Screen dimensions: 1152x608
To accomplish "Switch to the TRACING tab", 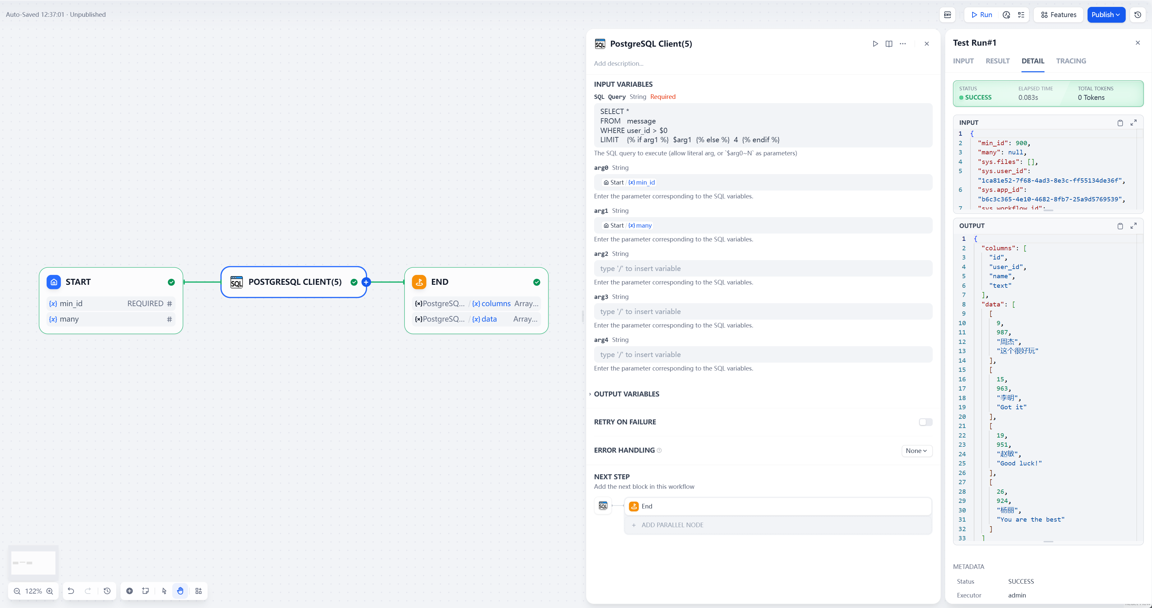I will click(1070, 61).
